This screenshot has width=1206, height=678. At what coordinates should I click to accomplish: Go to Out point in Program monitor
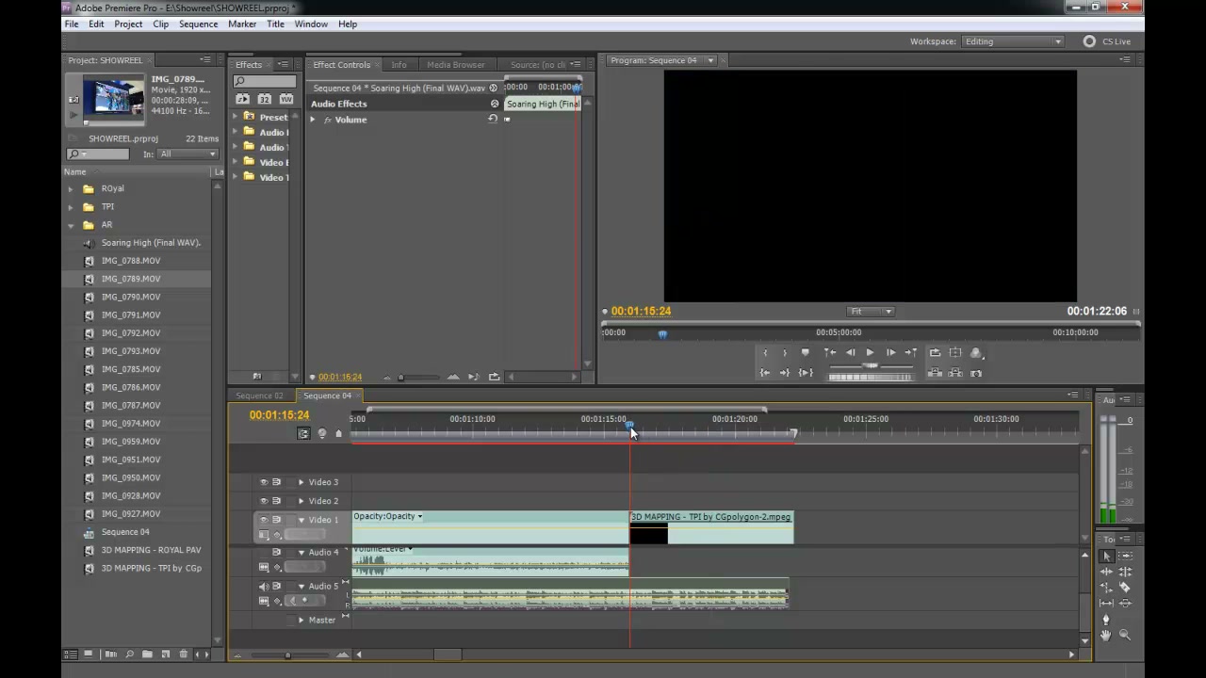(785, 373)
